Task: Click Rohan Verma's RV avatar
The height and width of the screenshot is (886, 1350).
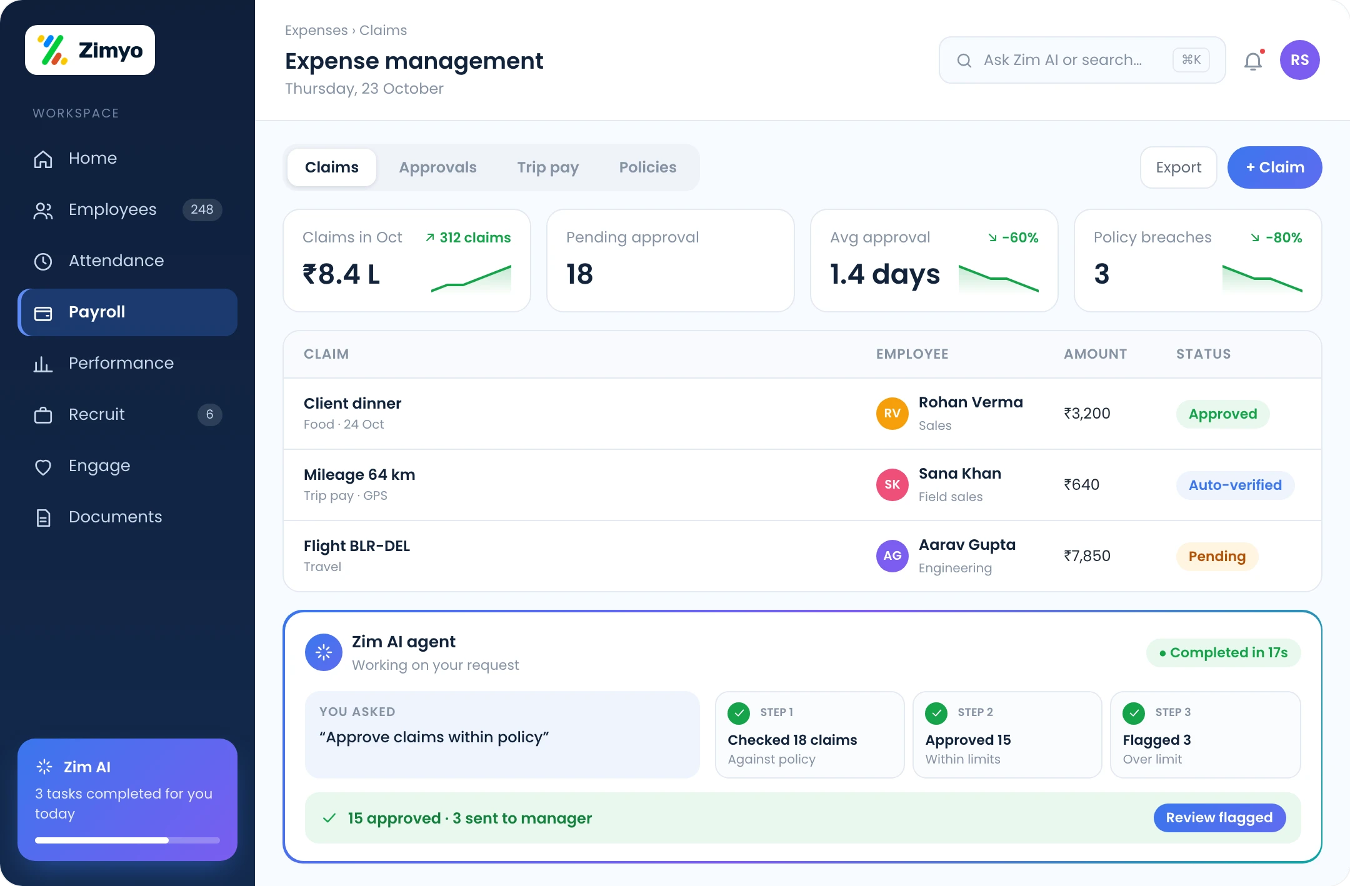Action: click(x=892, y=413)
